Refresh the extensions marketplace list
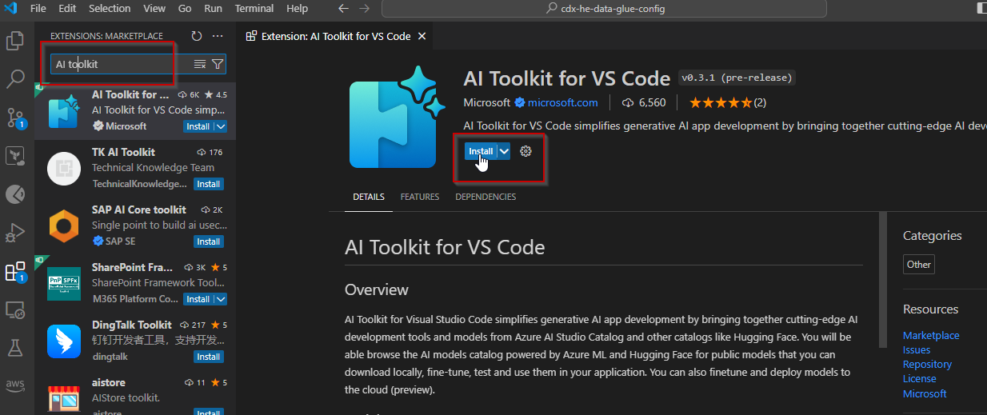 [197, 36]
